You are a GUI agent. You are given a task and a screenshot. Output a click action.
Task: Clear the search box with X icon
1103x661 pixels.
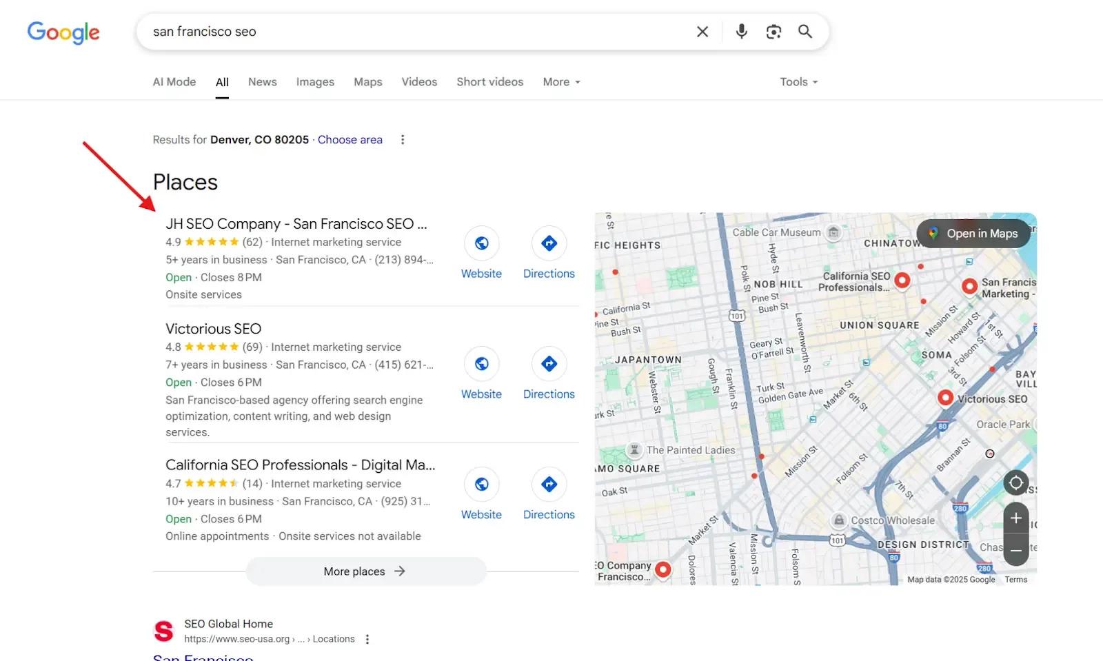[x=702, y=32]
